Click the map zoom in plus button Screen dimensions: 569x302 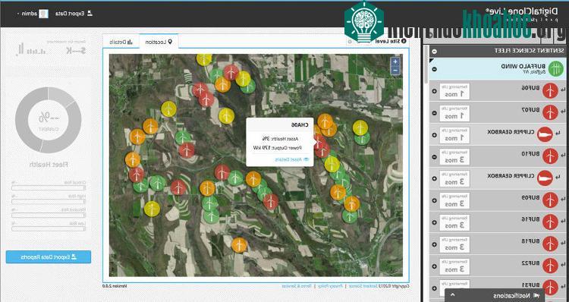(x=395, y=61)
